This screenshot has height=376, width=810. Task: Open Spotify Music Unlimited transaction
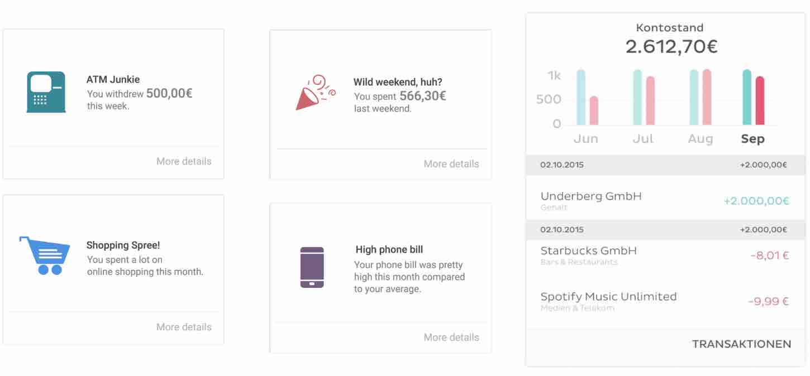[665, 301]
